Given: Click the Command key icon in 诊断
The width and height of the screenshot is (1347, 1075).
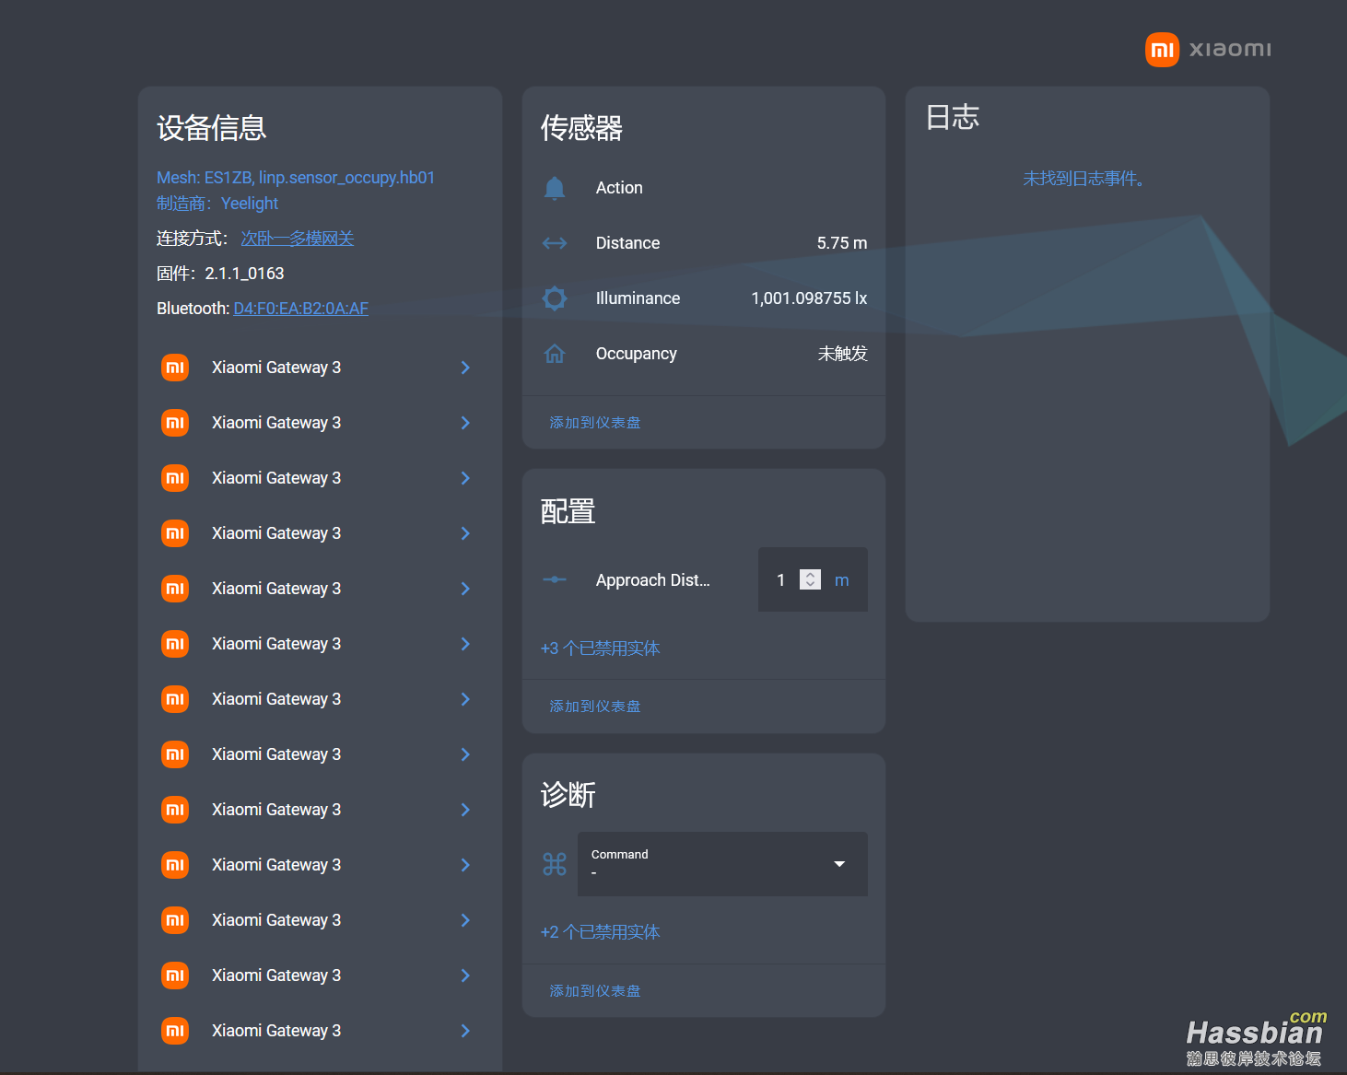Looking at the screenshot, I should [x=555, y=864].
